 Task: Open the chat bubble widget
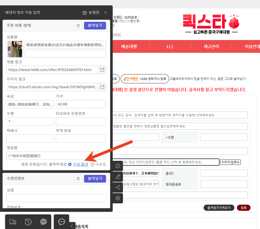coord(61,222)
